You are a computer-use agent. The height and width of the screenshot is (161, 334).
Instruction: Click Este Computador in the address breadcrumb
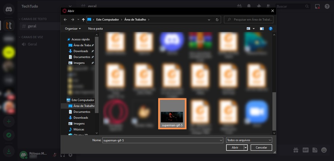click(108, 20)
